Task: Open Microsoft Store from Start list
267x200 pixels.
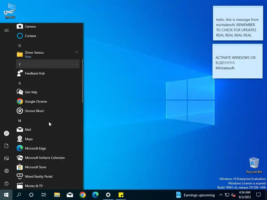Action: coord(48,167)
